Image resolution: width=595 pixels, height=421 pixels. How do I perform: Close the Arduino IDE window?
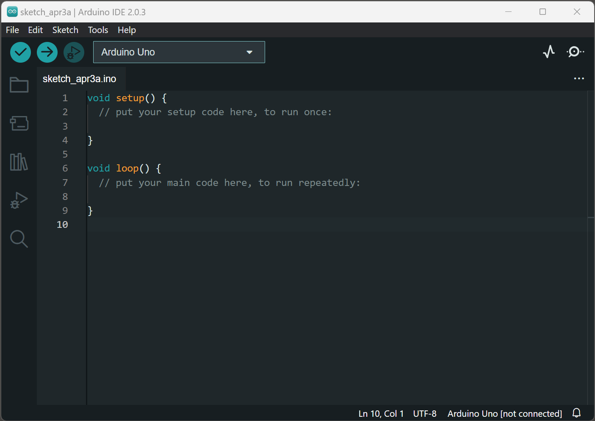click(x=577, y=12)
